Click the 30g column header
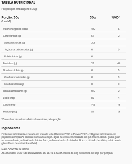Screen dimensions: 132x164 [93, 17]
